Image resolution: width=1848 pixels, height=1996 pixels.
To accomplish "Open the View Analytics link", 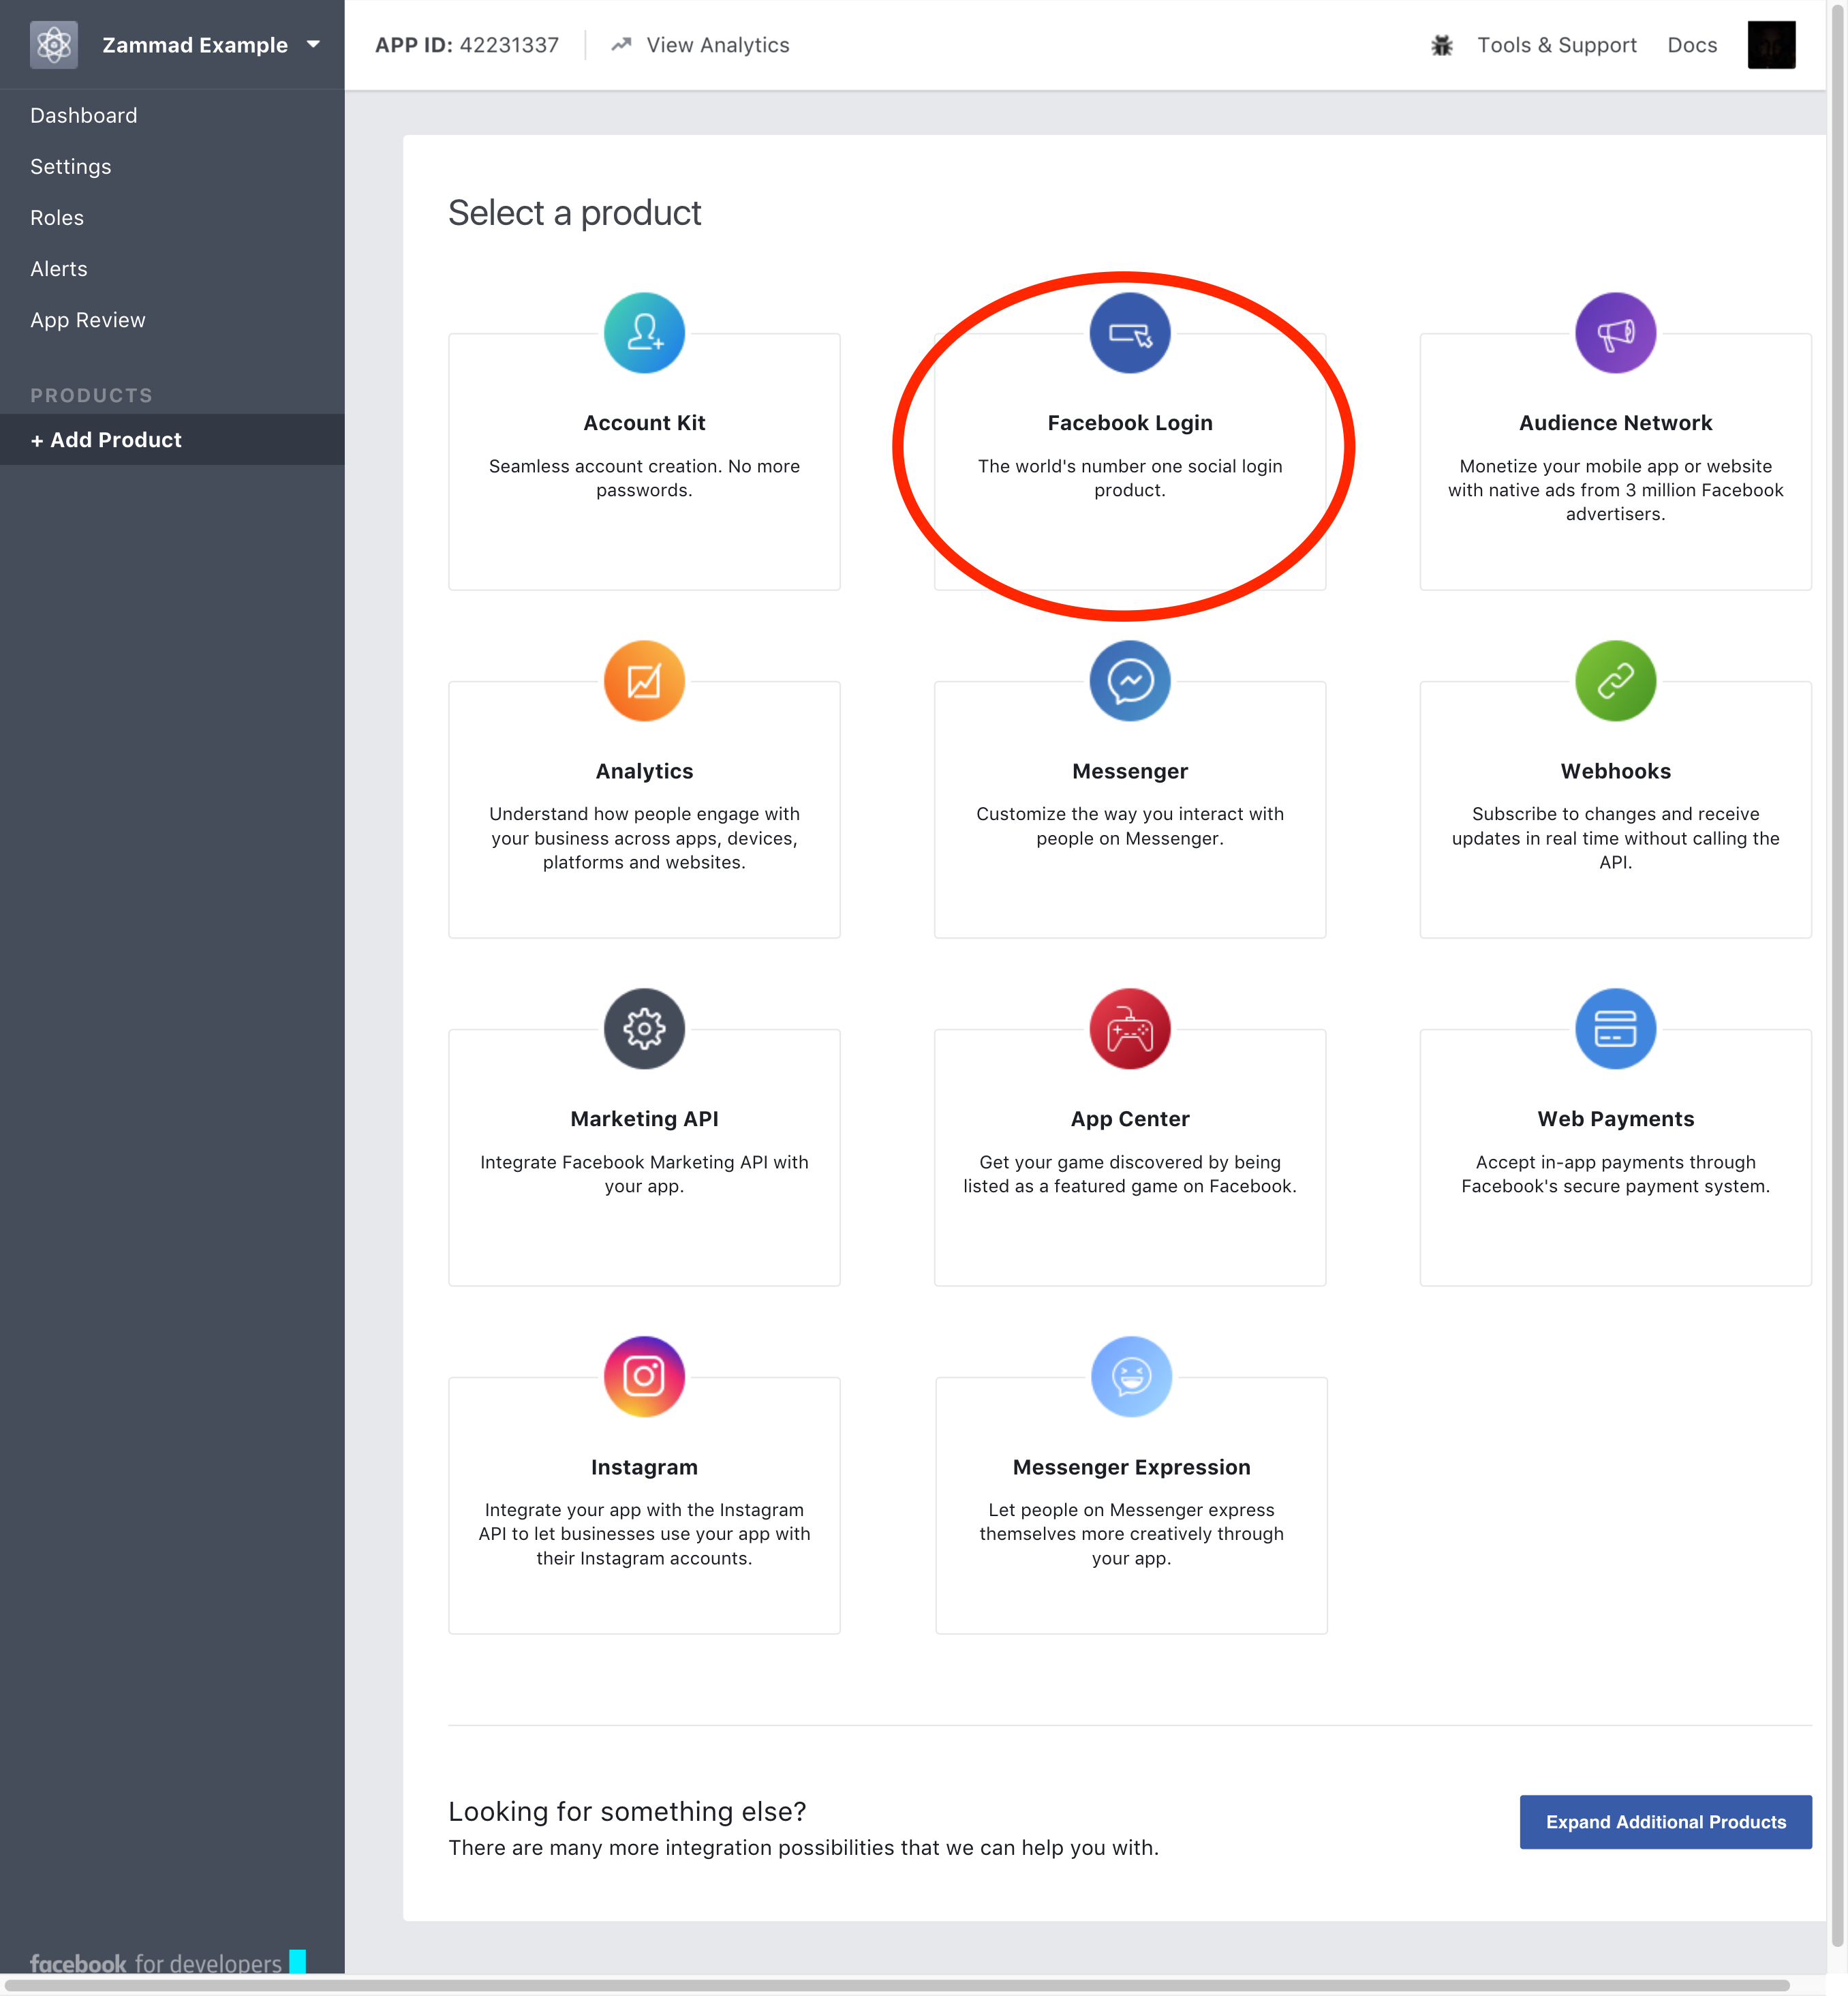I will pyautogui.click(x=717, y=45).
